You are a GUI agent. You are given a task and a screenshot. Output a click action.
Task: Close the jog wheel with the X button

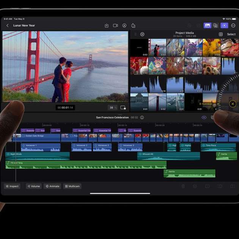[233, 104]
